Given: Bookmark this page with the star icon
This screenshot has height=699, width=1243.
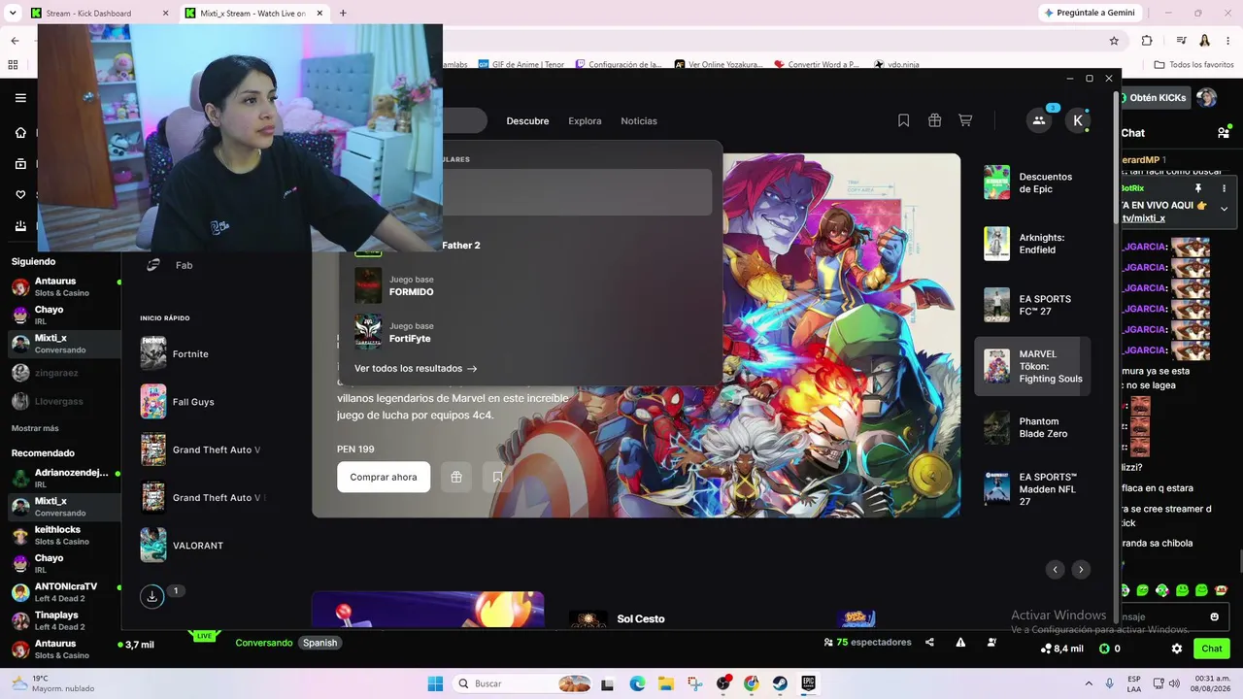Looking at the screenshot, I should coord(1114,41).
